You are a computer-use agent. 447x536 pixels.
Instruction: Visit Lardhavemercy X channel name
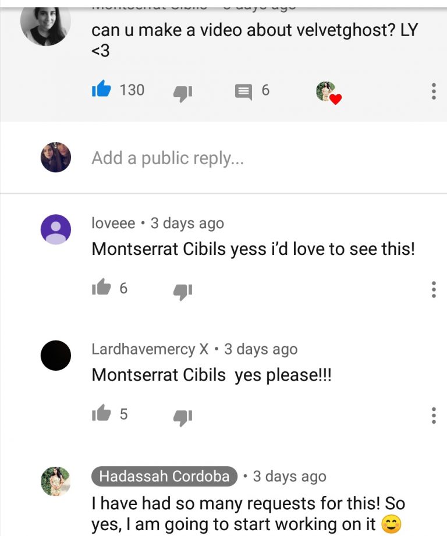(x=150, y=349)
